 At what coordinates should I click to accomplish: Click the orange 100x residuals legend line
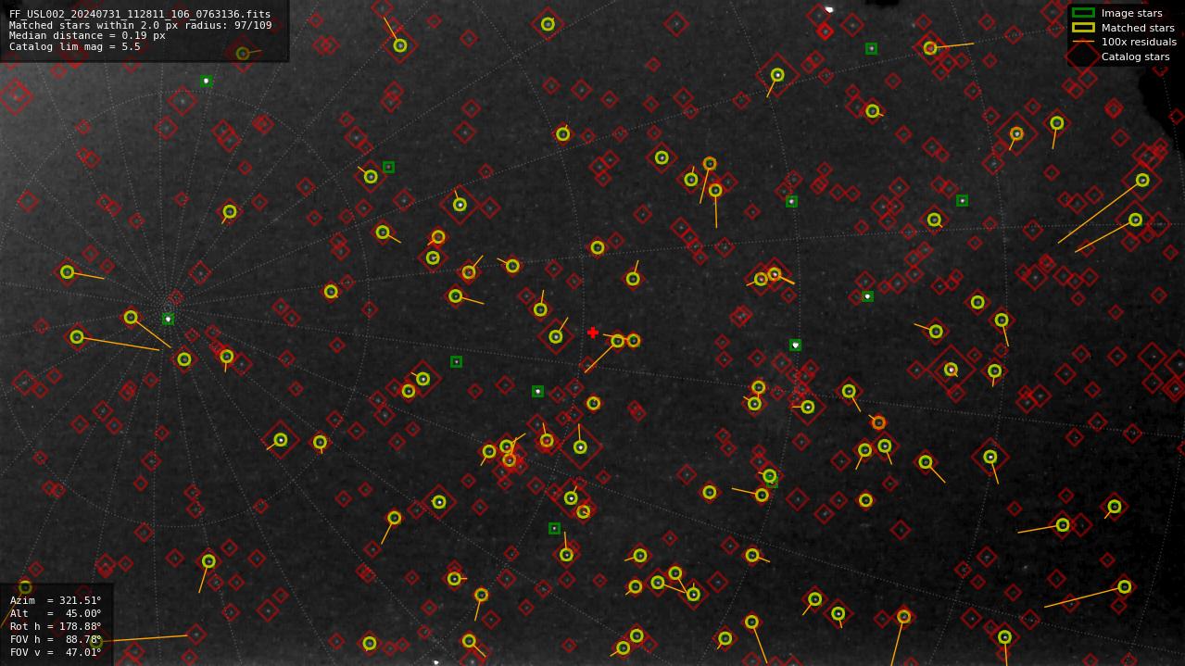coord(1083,42)
